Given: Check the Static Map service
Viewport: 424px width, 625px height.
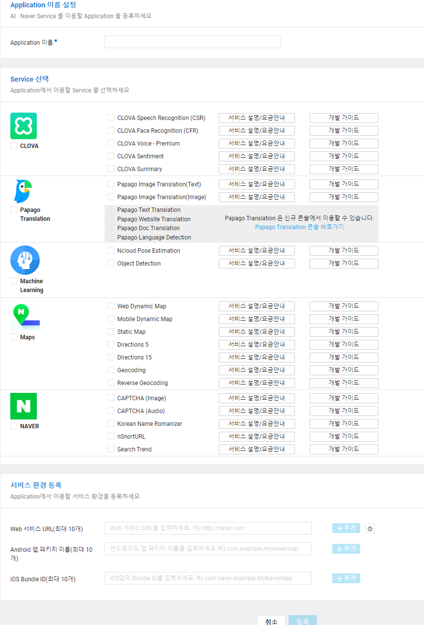Looking at the screenshot, I should coord(111,332).
